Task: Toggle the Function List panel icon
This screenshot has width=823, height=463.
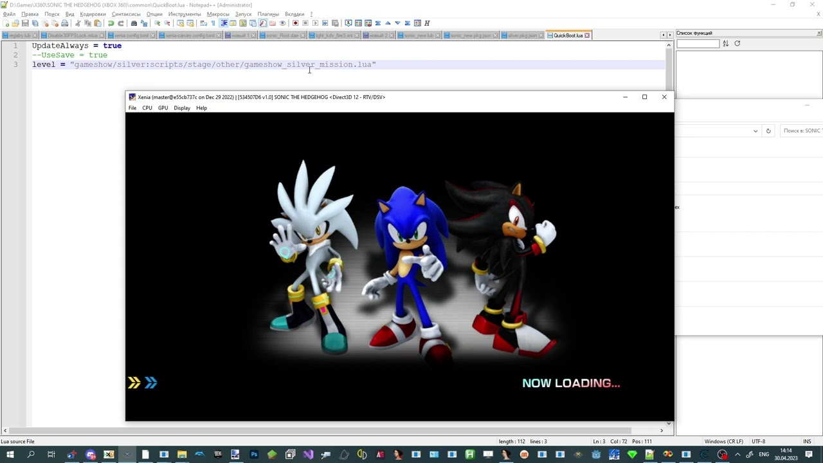Action: pyautogui.click(x=262, y=23)
